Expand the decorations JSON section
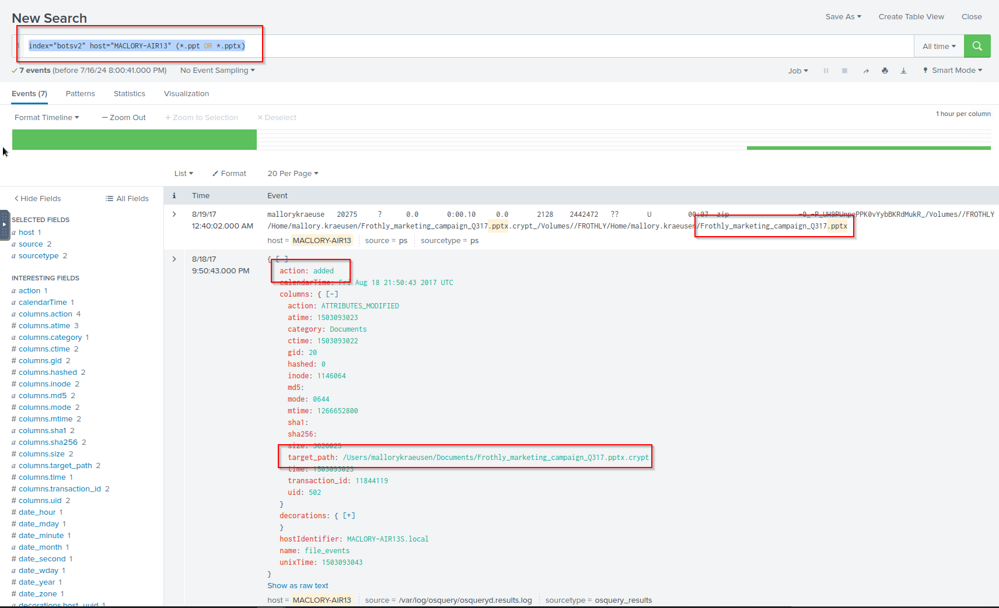The image size is (999, 608). pos(349,516)
